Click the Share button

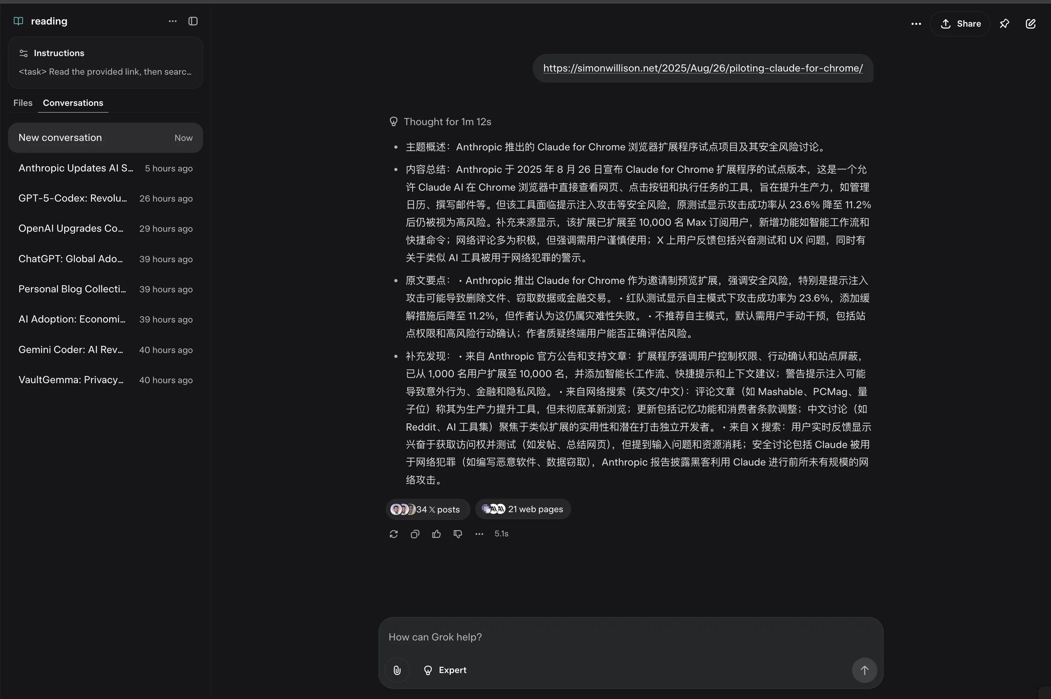[960, 24]
